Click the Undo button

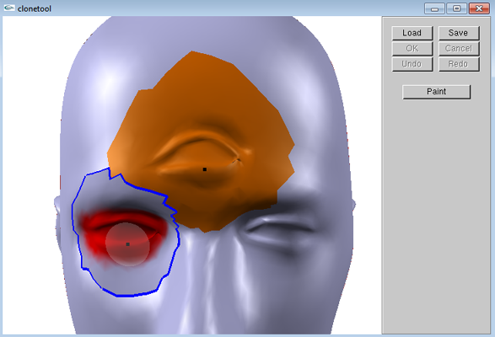pyautogui.click(x=412, y=64)
